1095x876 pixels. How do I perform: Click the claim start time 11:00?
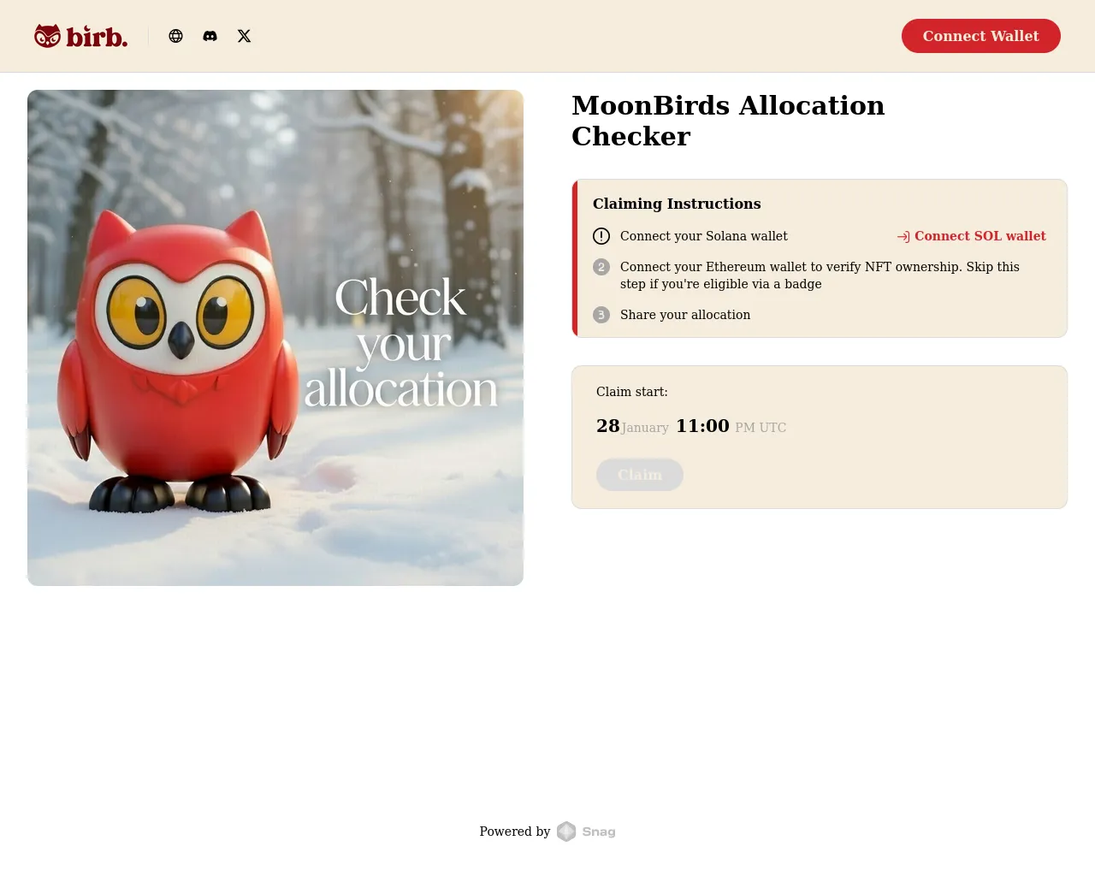702,426
